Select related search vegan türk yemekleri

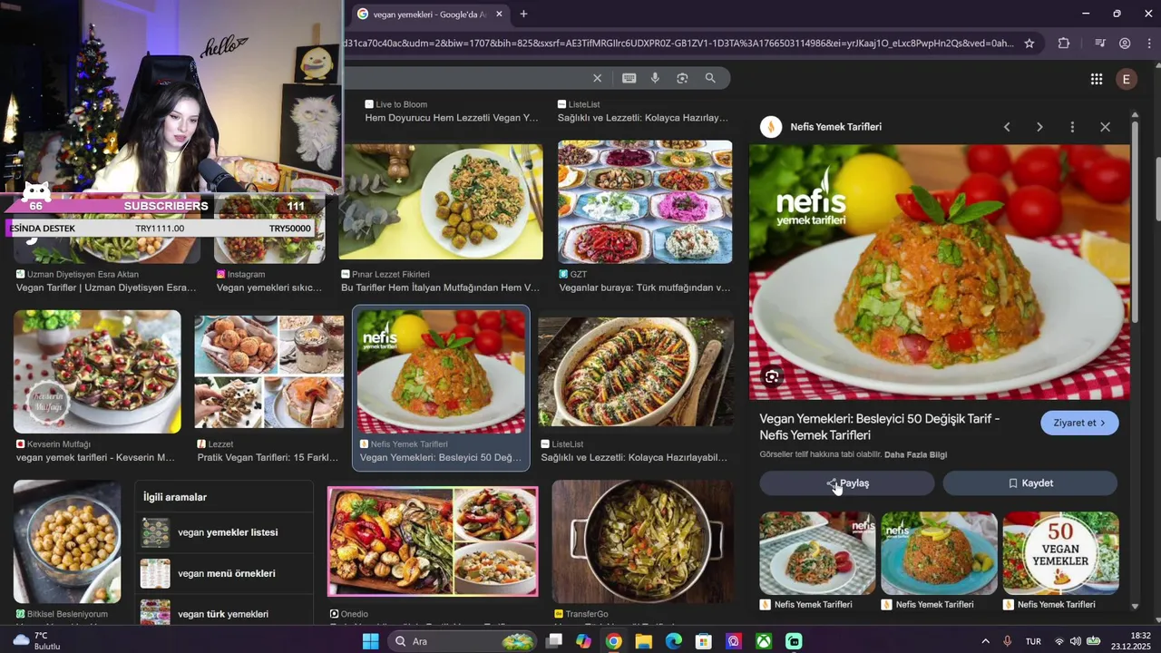tap(224, 612)
